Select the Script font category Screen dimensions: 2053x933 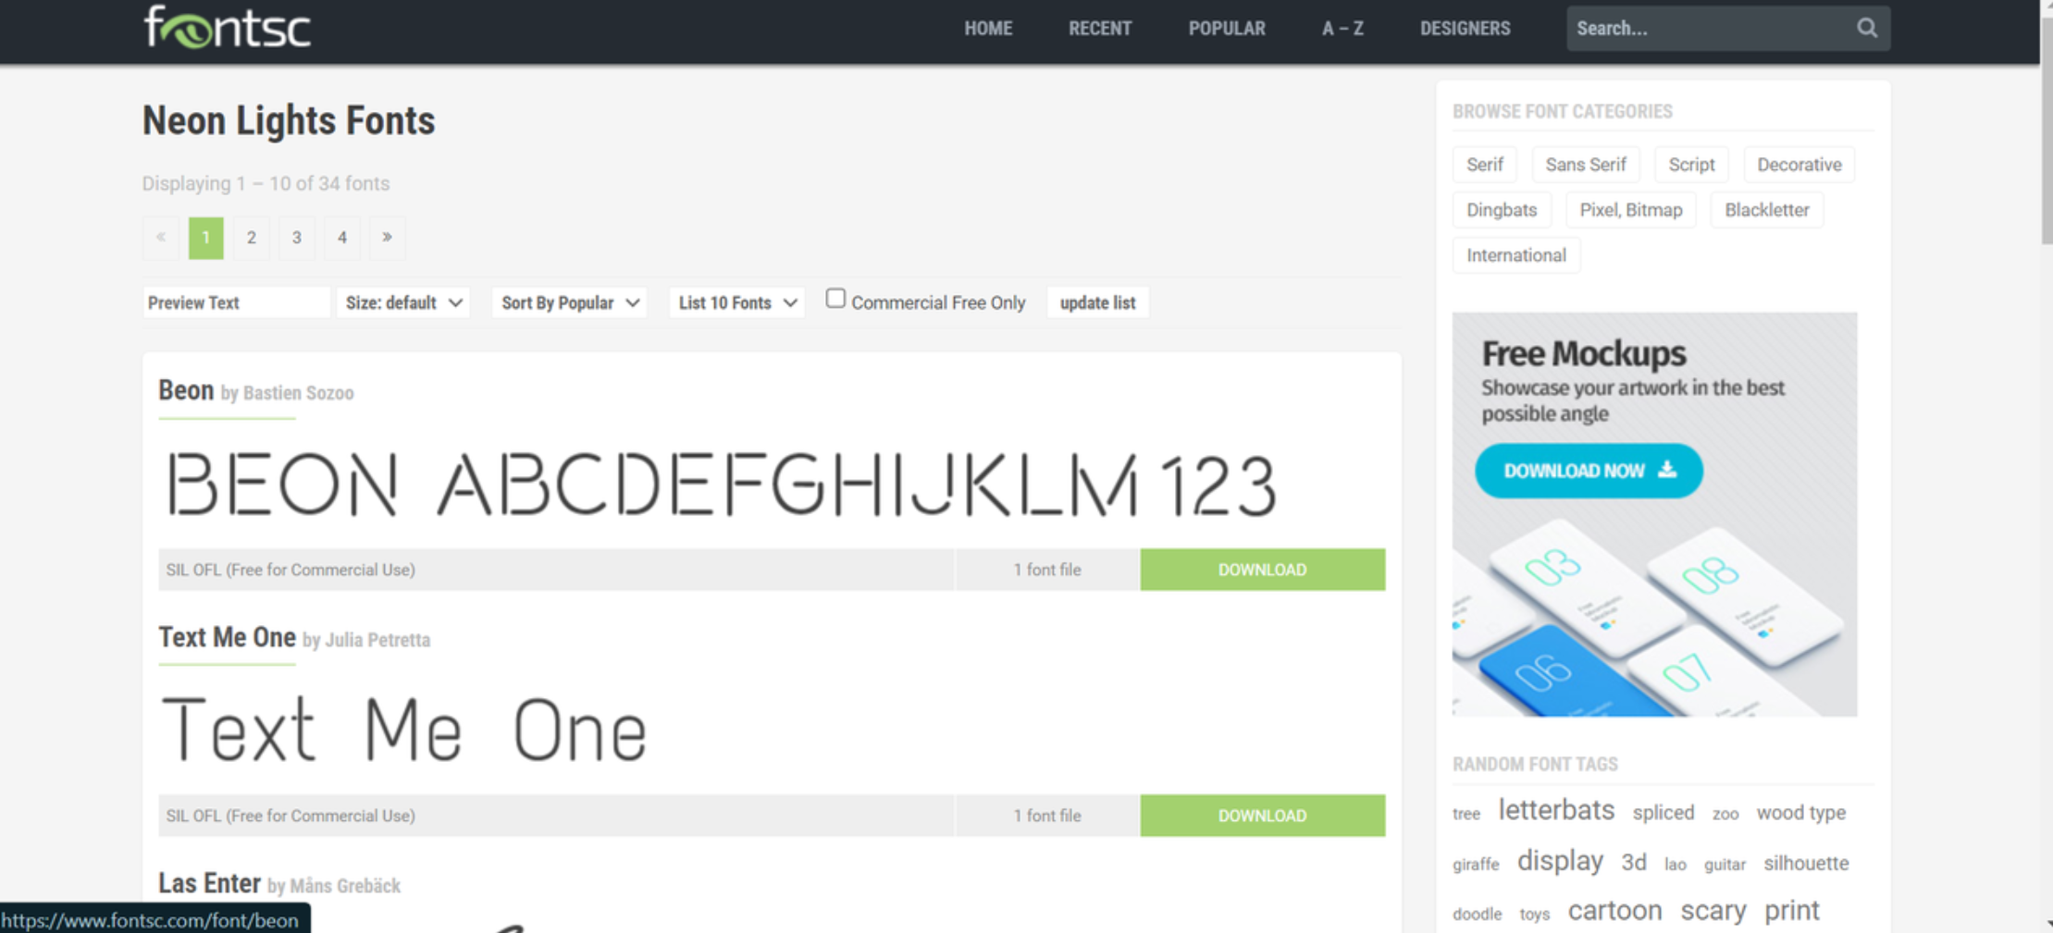1690,164
